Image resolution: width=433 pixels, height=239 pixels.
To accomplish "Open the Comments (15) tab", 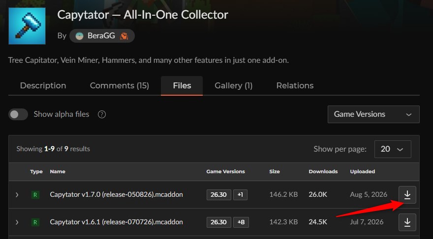I will point(119,85).
